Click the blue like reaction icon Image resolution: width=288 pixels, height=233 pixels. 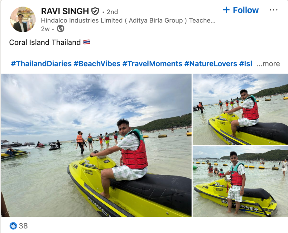point(13,226)
